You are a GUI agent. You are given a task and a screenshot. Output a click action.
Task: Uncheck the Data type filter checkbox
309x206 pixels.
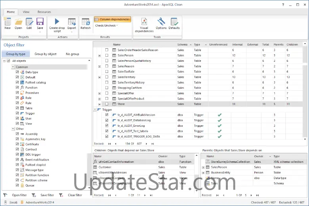click(17, 72)
